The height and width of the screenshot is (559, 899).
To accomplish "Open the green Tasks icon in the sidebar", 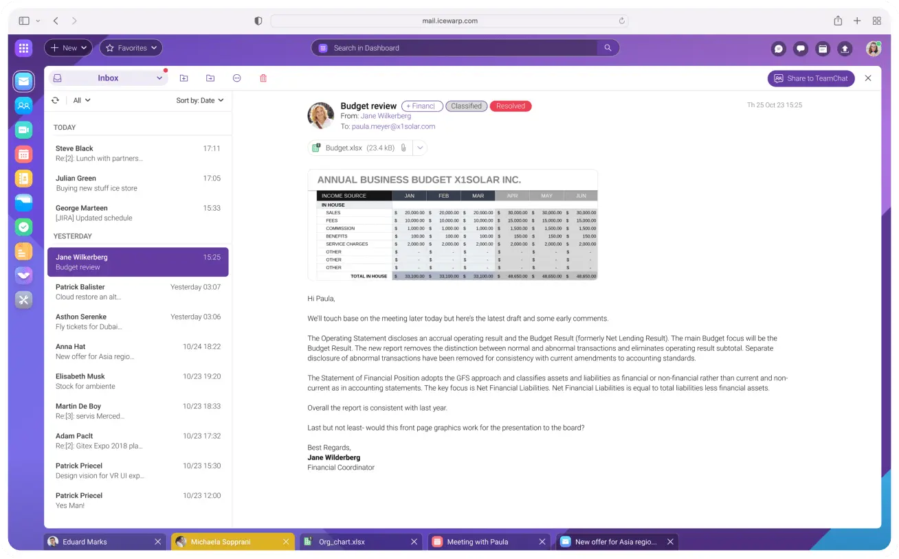I will click(x=23, y=227).
